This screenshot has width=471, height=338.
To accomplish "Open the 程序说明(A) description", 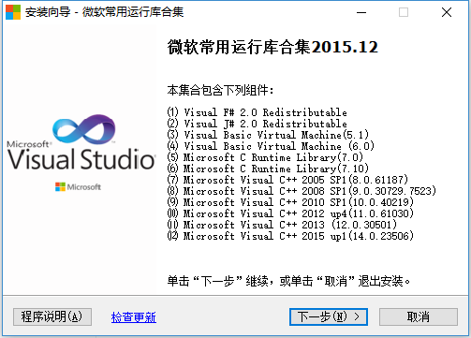I will coord(52,316).
